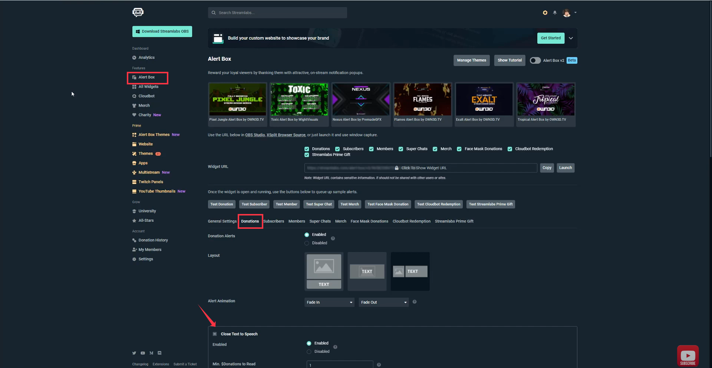
Task: Open YouTube via footer icon
Action: tap(143, 353)
